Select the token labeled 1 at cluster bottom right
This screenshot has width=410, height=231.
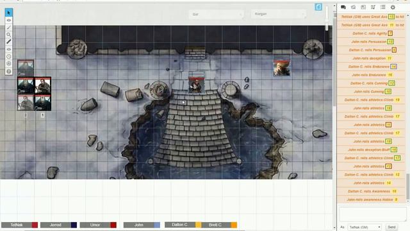[x=43, y=103]
